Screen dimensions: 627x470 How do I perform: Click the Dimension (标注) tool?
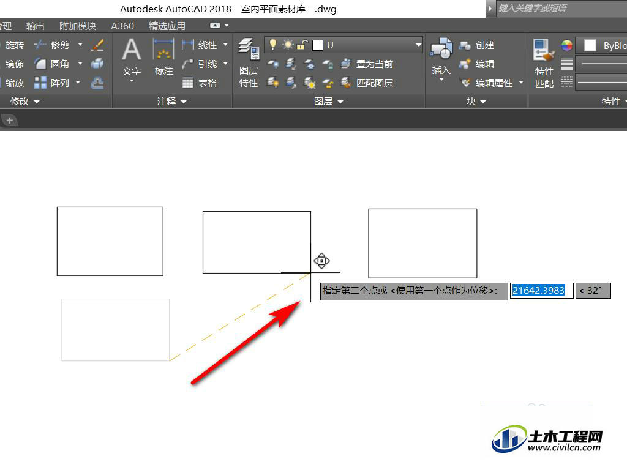pyautogui.click(x=163, y=57)
